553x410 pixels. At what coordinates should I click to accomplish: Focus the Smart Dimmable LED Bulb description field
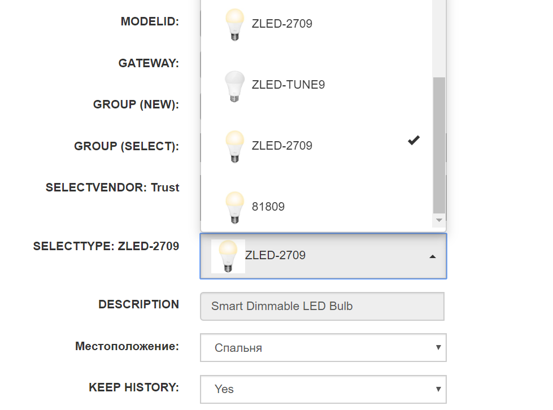click(x=322, y=307)
